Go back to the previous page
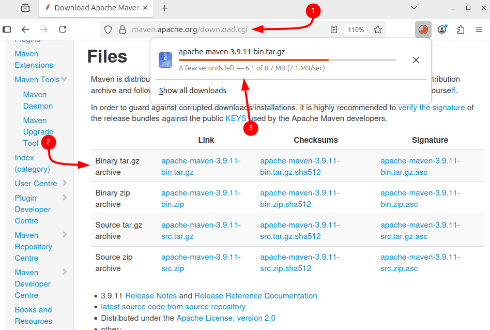Image resolution: width=490 pixels, height=330 pixels. coord(25,29)
